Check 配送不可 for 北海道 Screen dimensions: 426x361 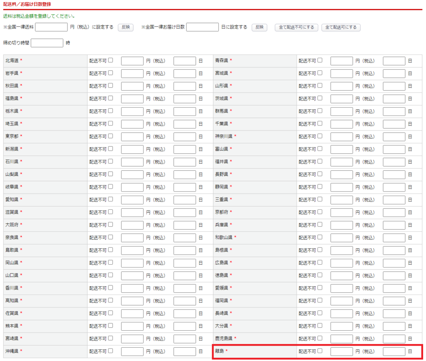[111, 60]
